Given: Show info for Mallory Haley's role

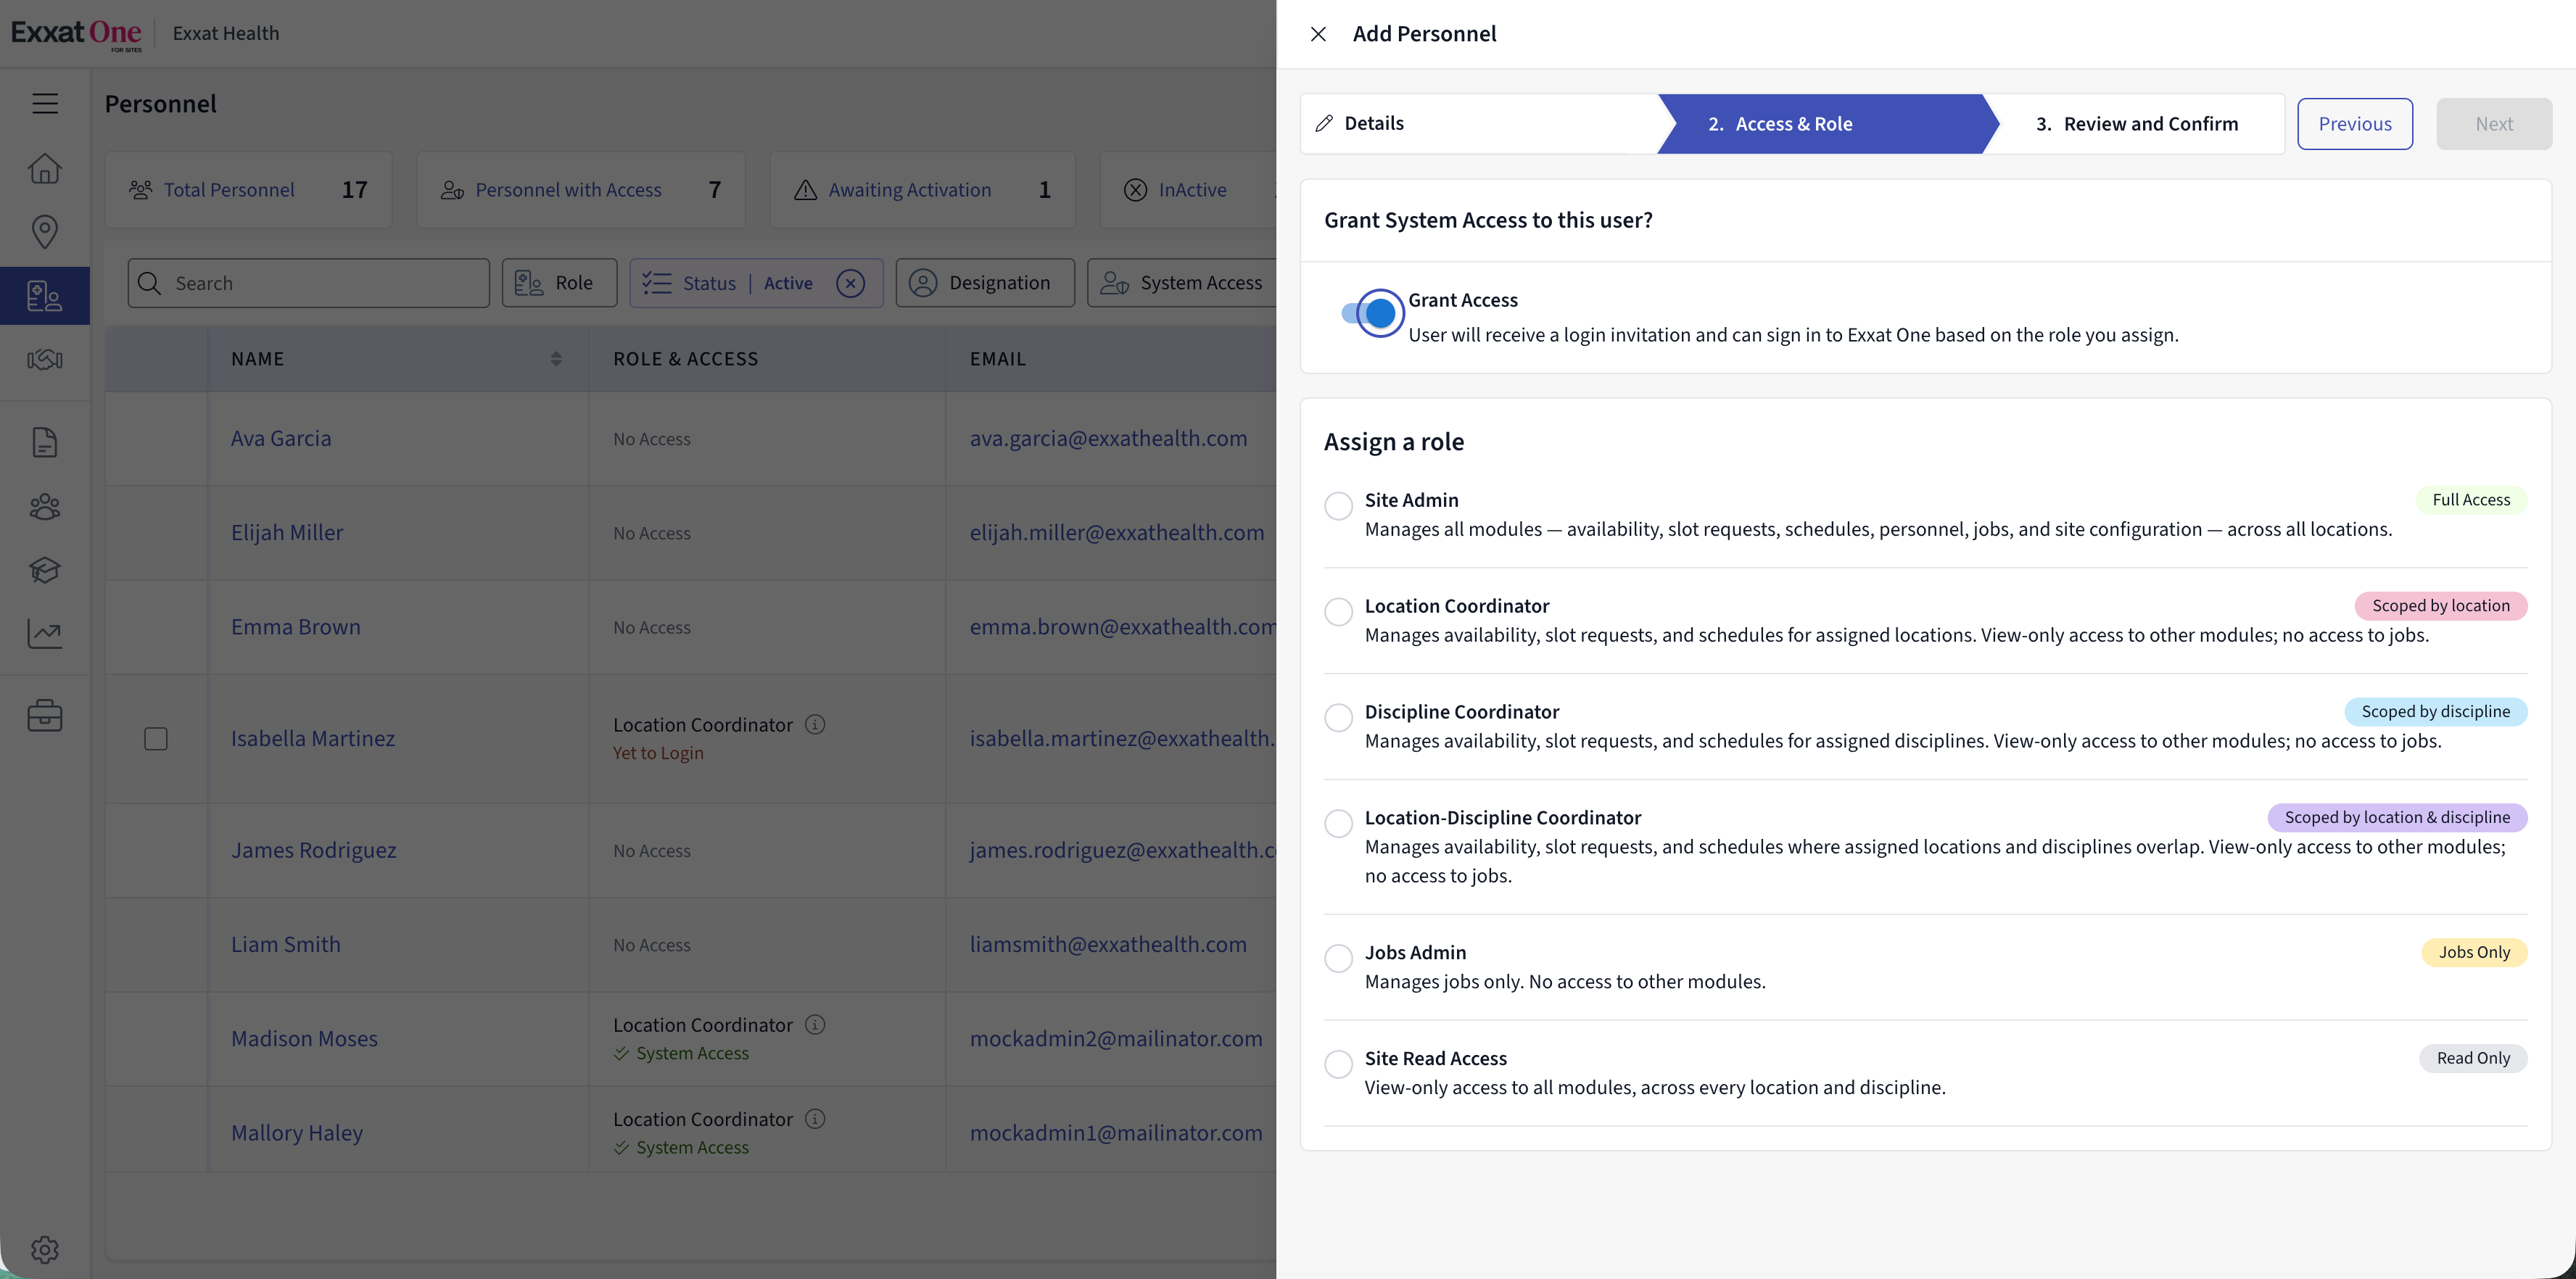Looking at the screenshot, I should coord(815,1118).
